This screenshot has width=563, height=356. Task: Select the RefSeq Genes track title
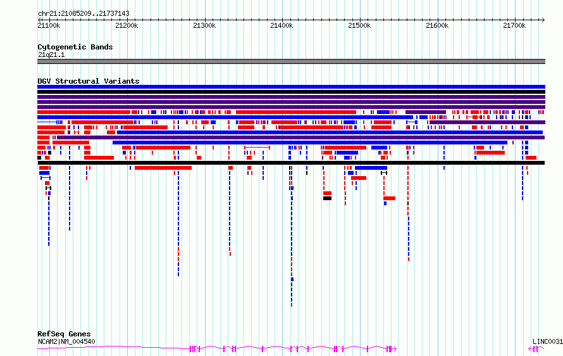click(64, 334)
